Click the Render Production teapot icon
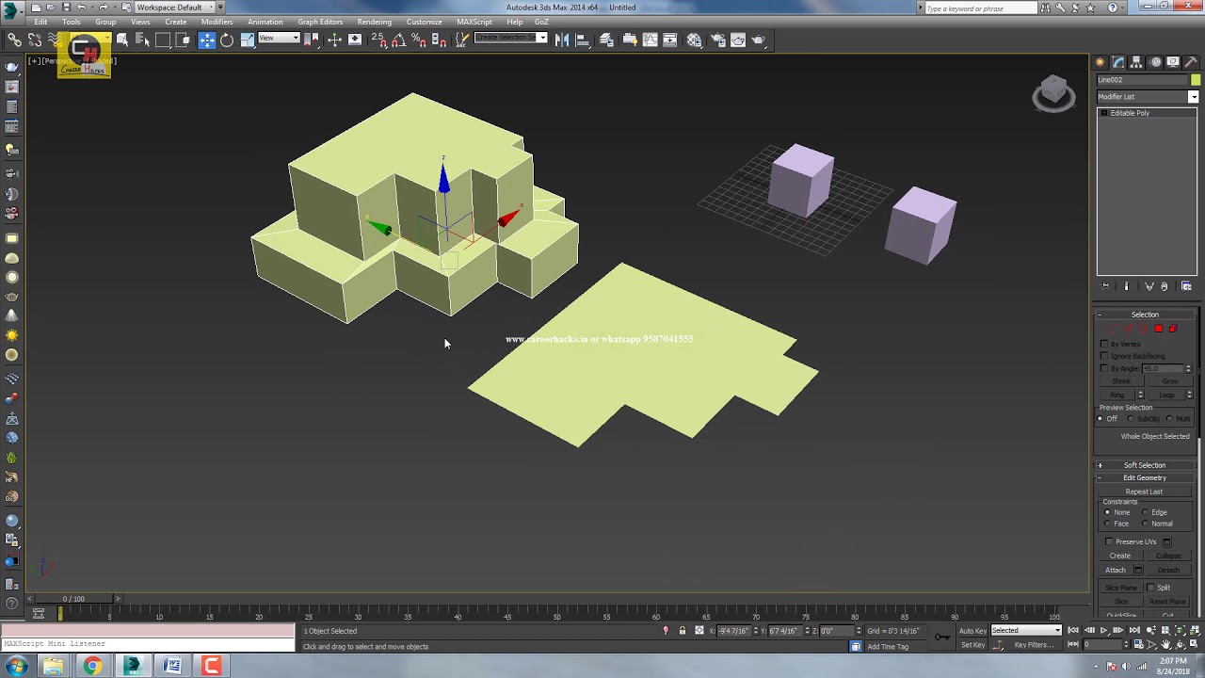Image resolution: width=1205 pixels, height=678 pixels. pyautogui.click(x=758, y=40)
